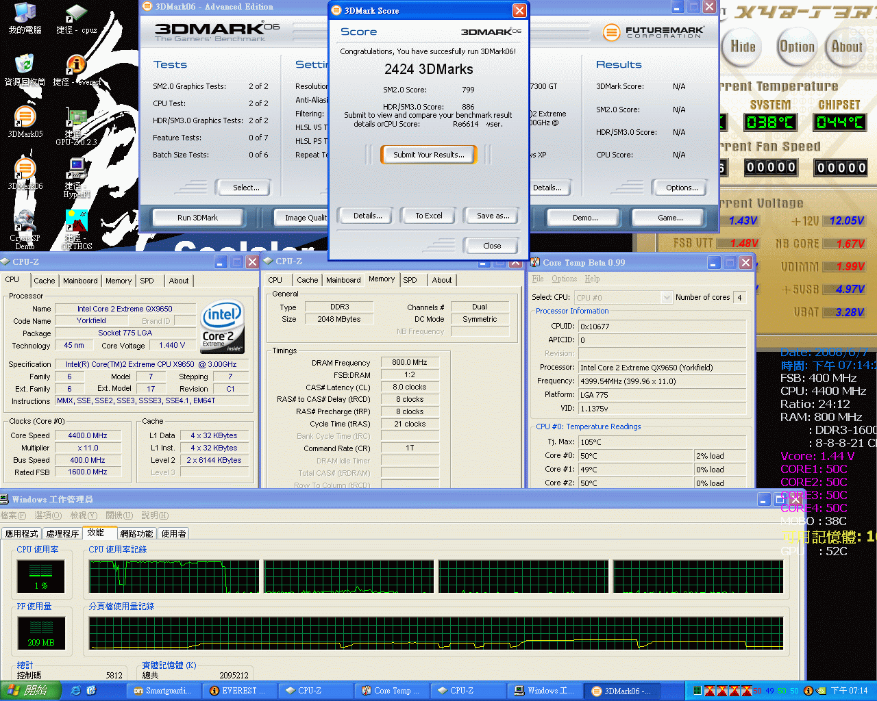Image resolution: width=877 pixels, height=701 pixels.
Task: Open the 檔案(F) menu in Task Manager
Action: click(x=14, y=515)
